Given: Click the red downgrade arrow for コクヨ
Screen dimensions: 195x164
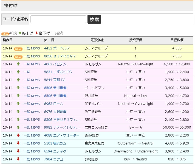Looking at the screenshot, I should 18,159.
